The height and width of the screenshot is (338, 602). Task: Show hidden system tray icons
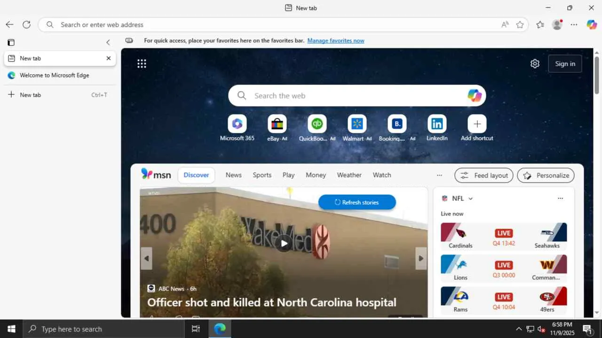(519, 329)
